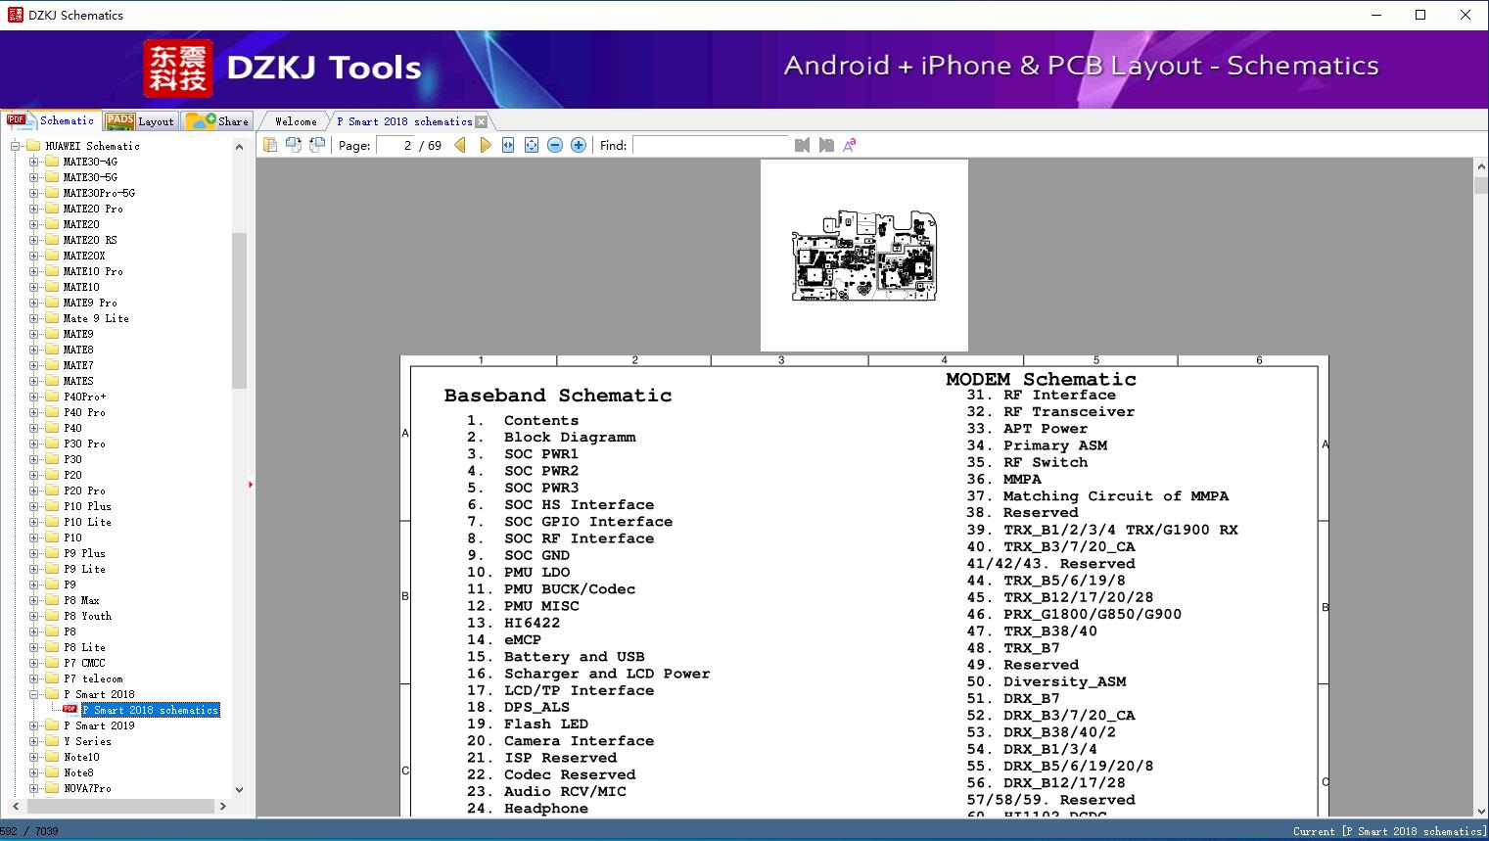Image resolution: width=1489 pixels, height=841 pixels.
Task: Click the DZKJ red logo in the banner
Action: pos(178,69)
